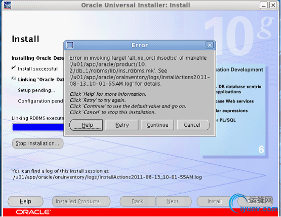The width and height of the screenshot is (281, 217).
Task: Go Back in the installer wizard
Action: (138, 202)
